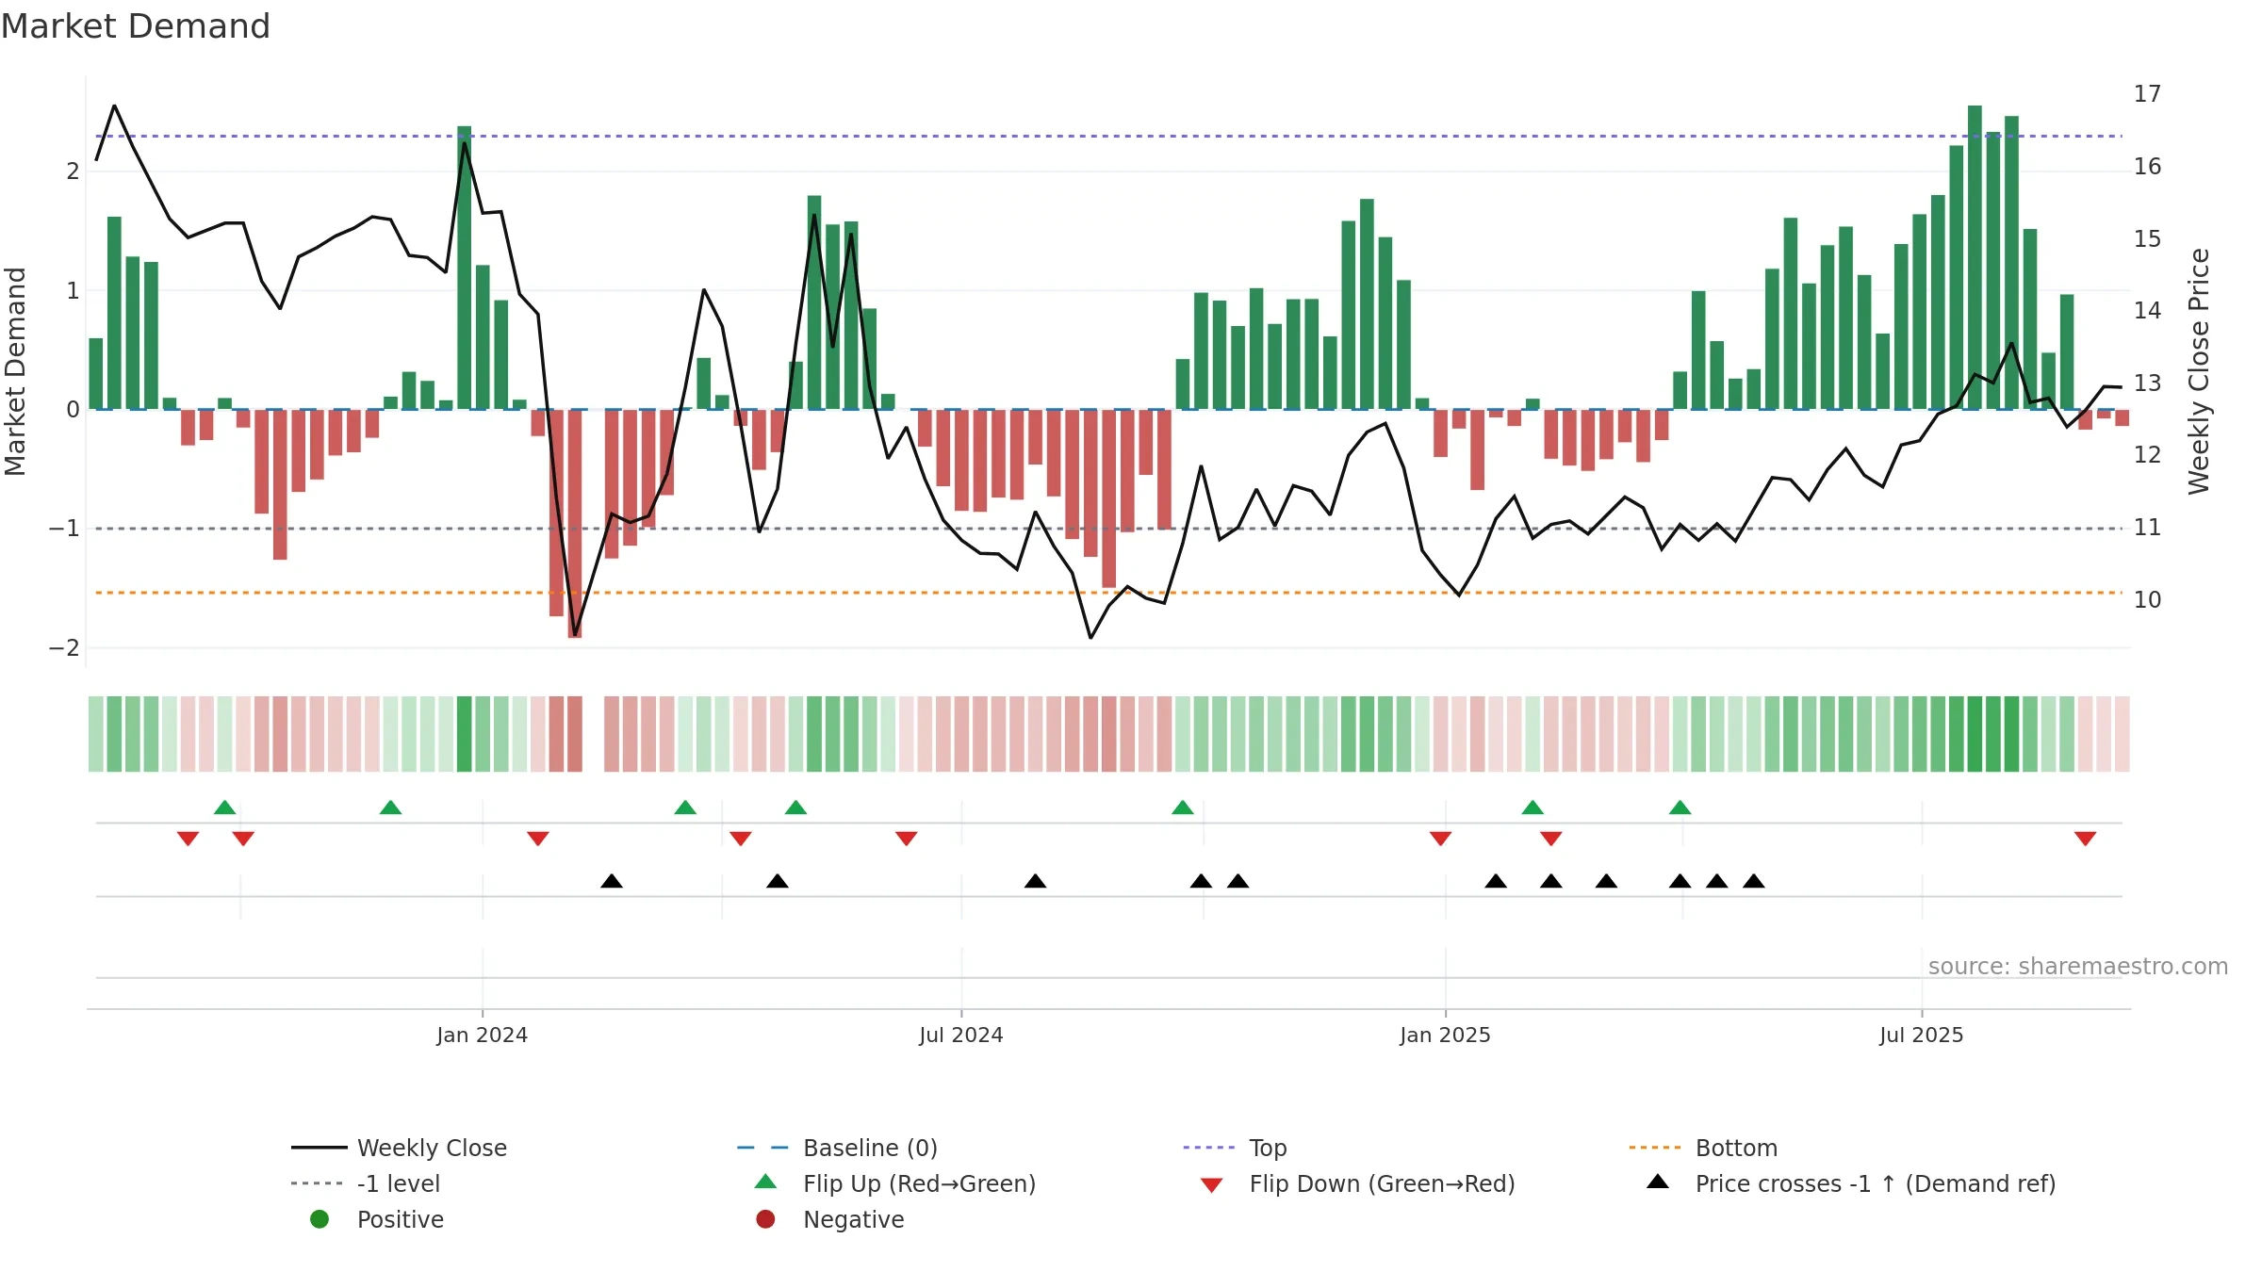Click the green Flip Up triangle in the legend

(766, 1182)
